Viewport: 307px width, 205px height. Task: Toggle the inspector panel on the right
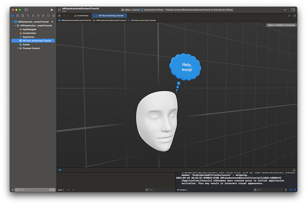pos(294,9)
